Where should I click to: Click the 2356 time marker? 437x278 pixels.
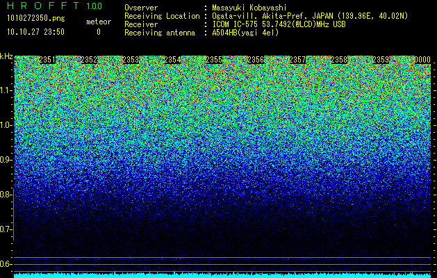point(256,60)
